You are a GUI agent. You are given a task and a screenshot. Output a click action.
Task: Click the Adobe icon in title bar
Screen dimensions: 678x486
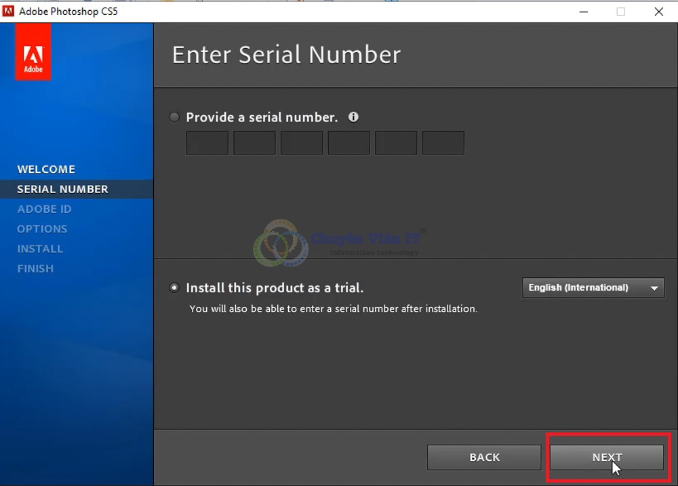(x=9, y=12)
